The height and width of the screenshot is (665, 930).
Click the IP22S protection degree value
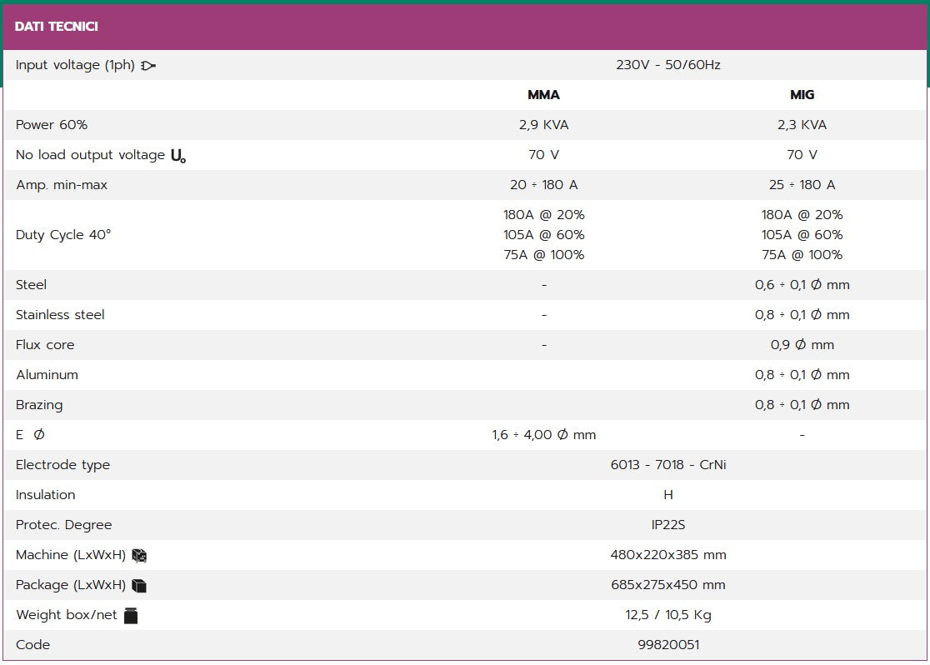(x=668, y=525)
